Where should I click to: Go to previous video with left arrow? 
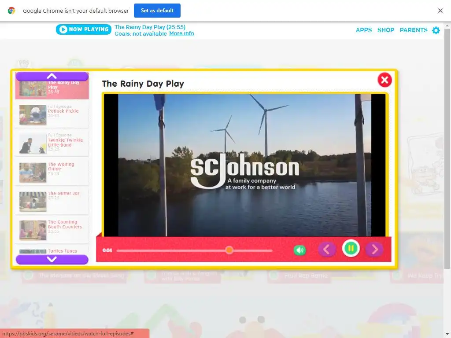click(x=327, y=249)
